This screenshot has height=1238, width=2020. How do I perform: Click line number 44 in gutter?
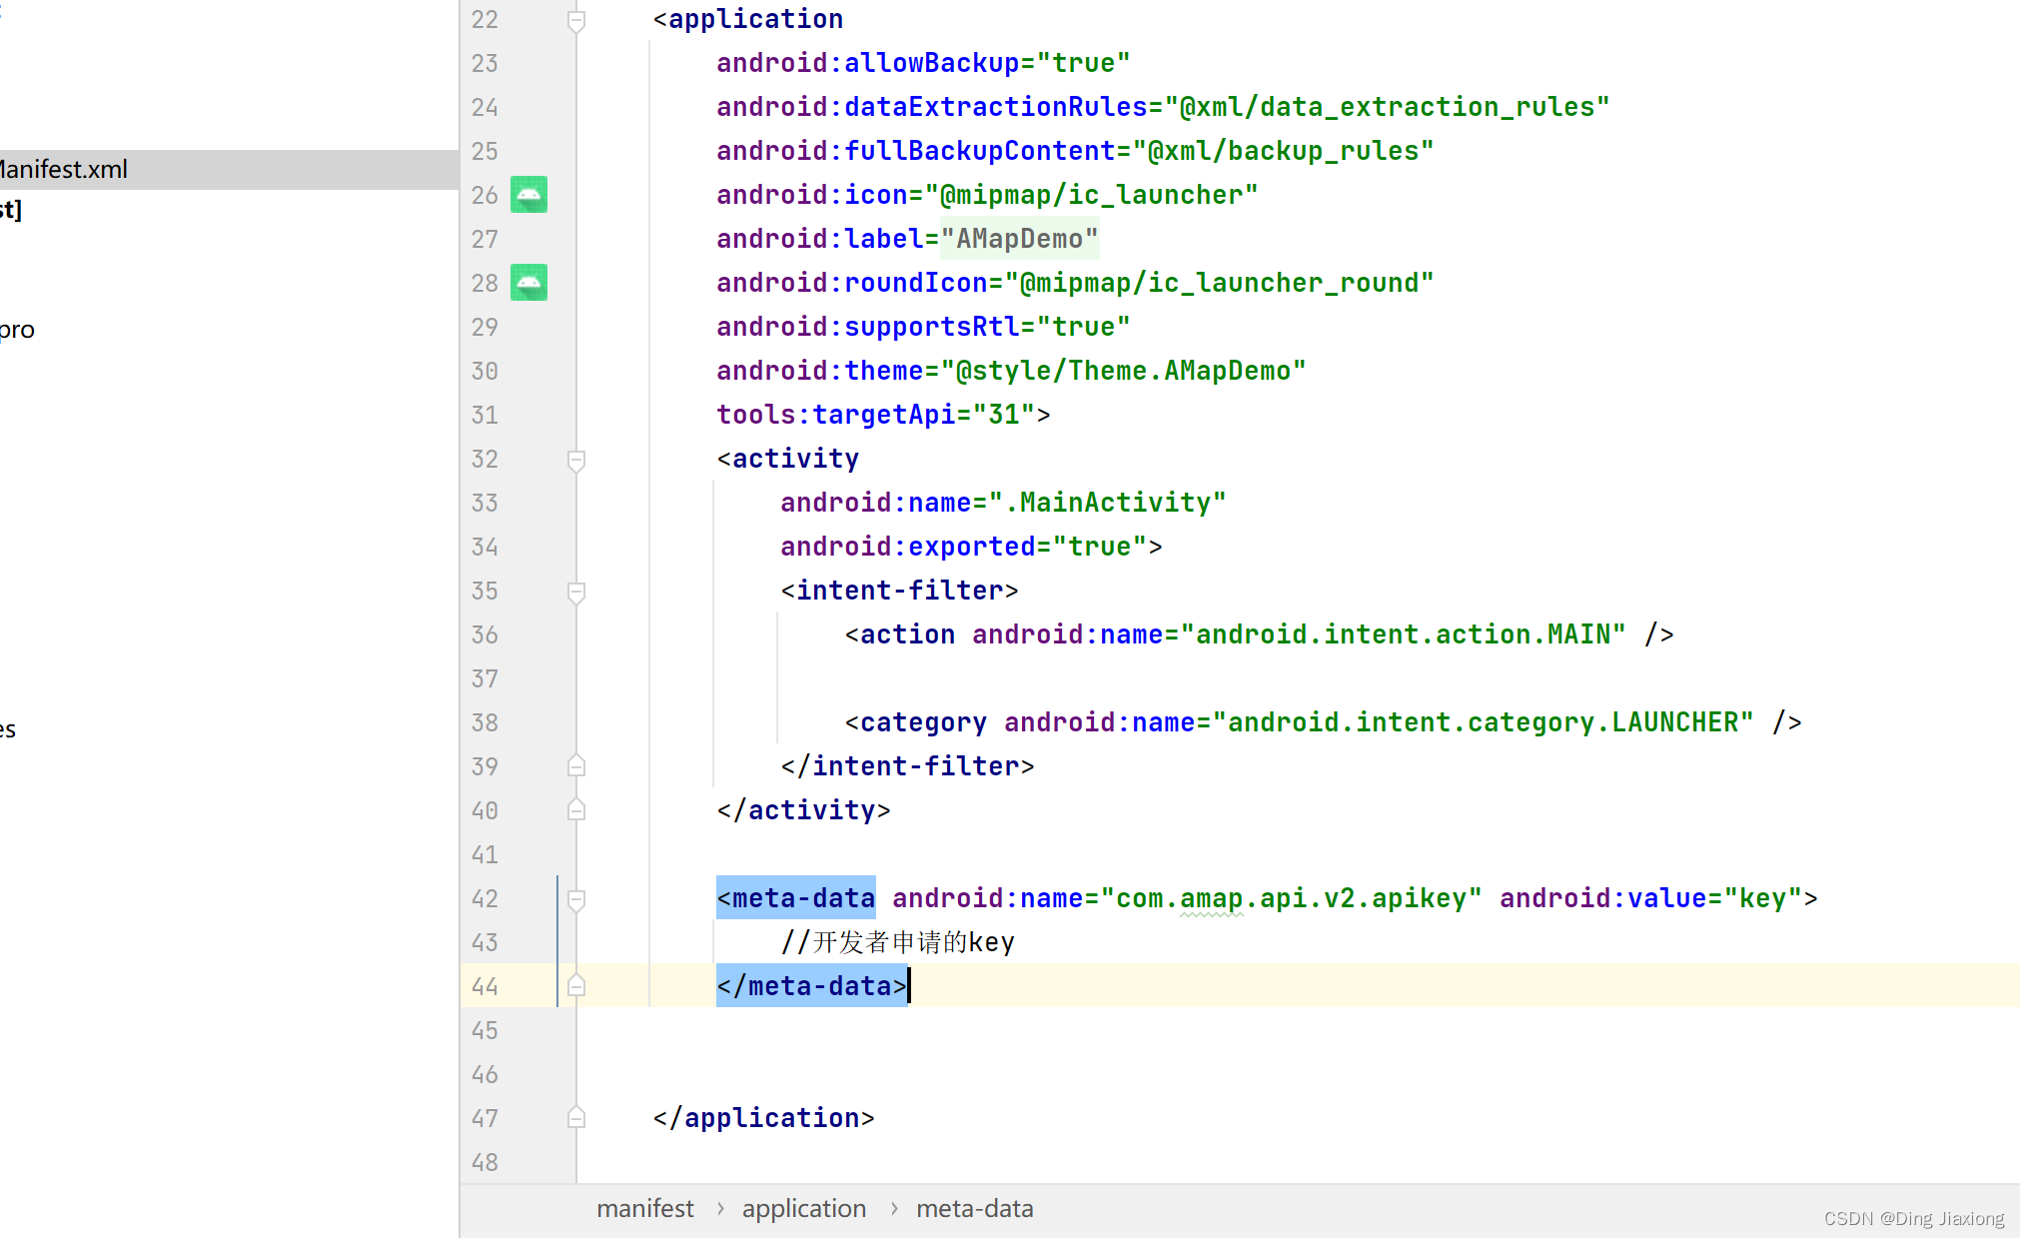pos(485,987)
